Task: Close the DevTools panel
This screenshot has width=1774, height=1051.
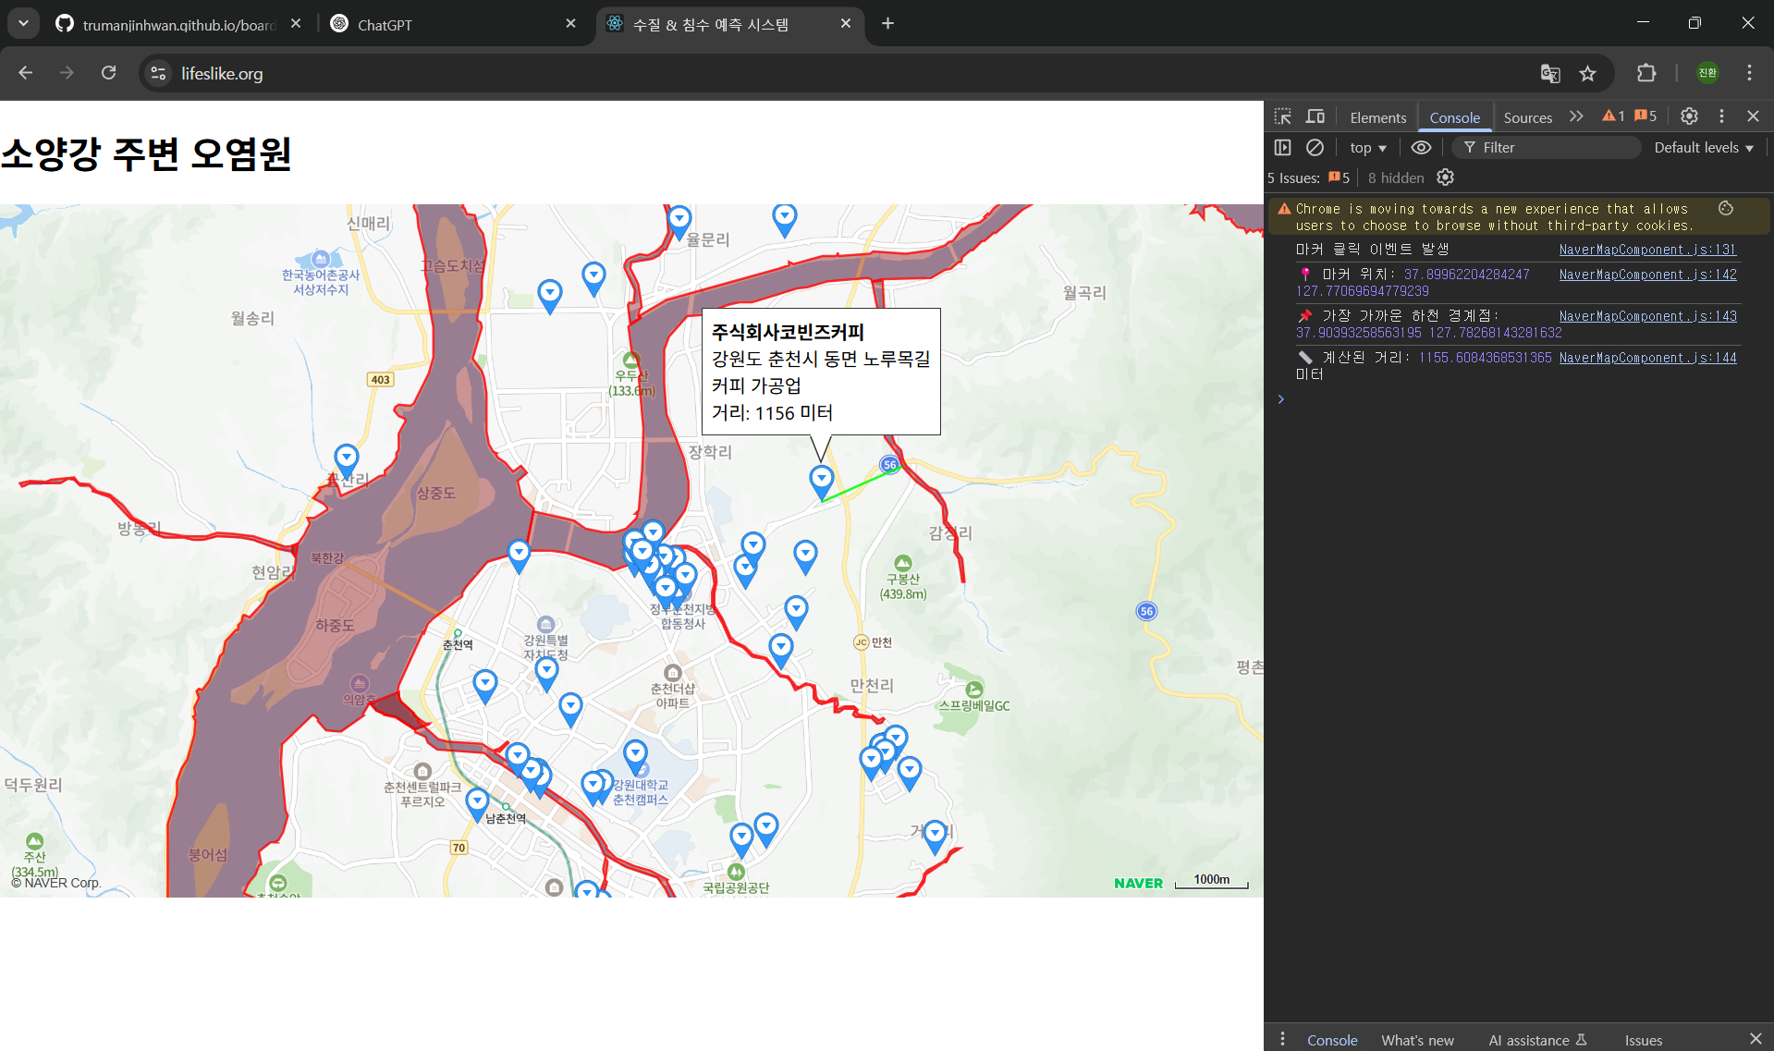Action: tap(1753, 116)
